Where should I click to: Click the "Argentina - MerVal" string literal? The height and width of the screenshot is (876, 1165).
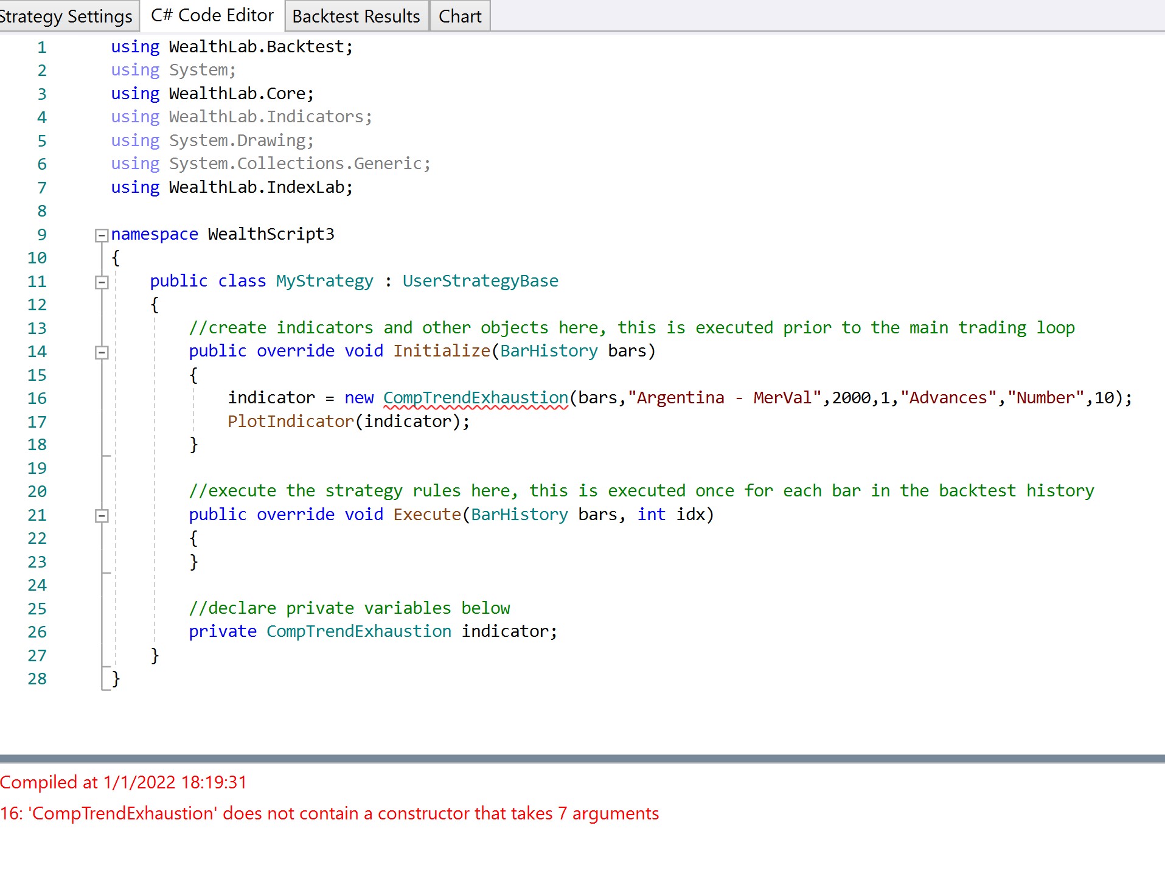725,398
